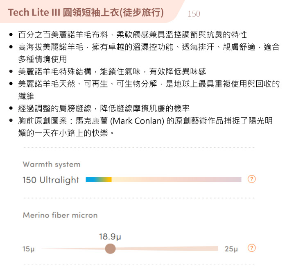Click the Mark Conlan artwork bullet text
287x274 pixels.
point(145,127)
